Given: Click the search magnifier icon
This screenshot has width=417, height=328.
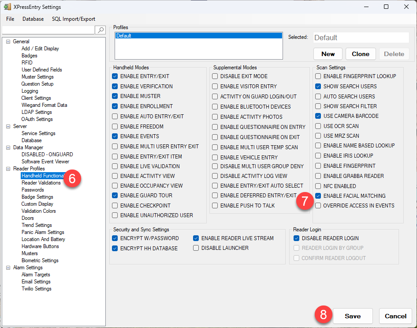Looking at the screenshot, I should [100, 30].
